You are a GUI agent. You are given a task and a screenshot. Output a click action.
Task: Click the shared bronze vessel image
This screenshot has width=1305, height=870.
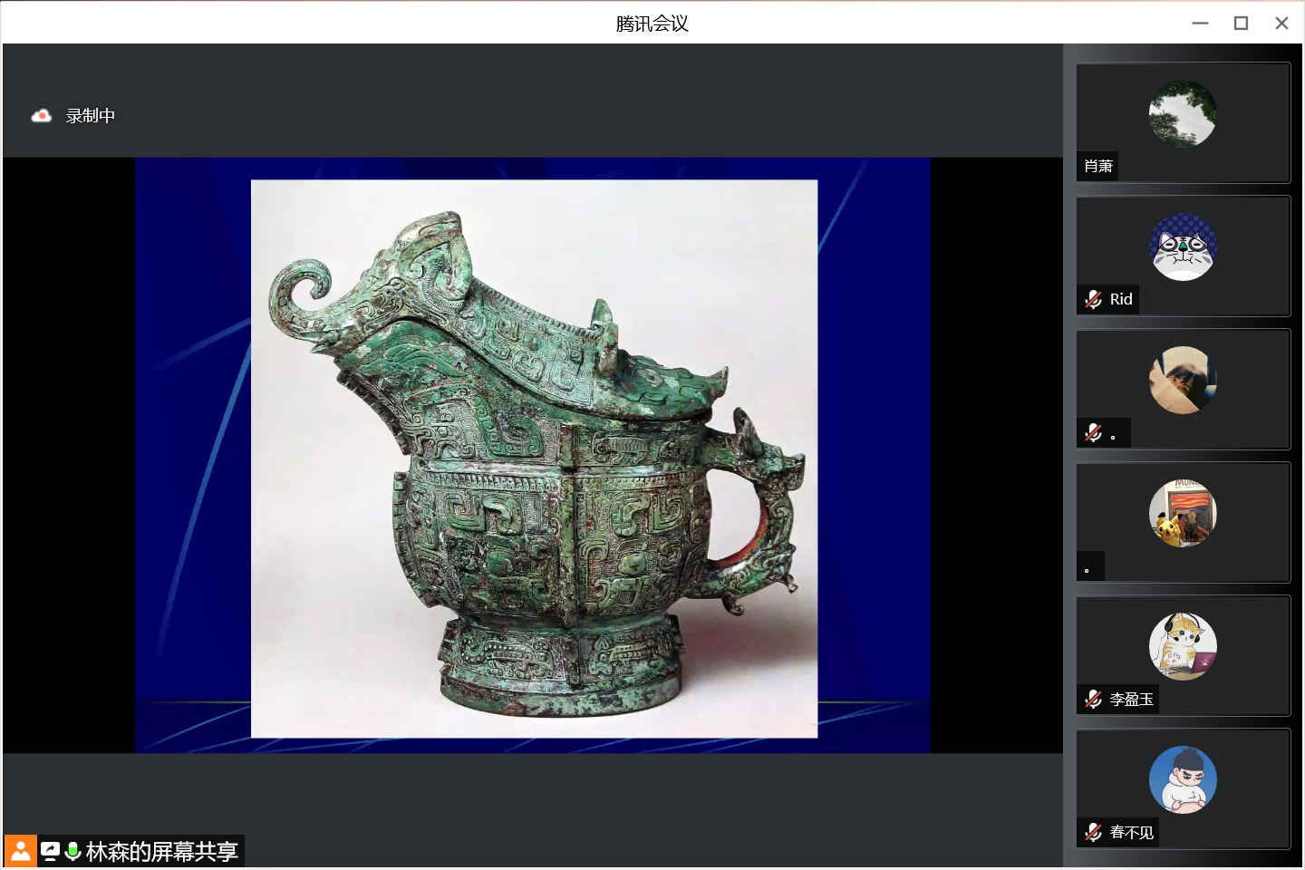(x=534, y=459)
